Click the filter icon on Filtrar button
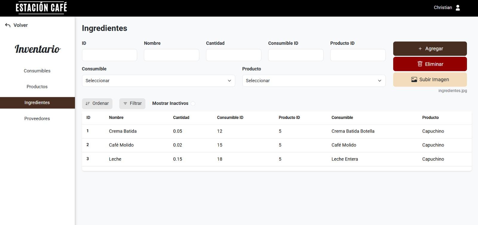Image resolution: width=478 pixels, height=225 pixels. click(x=125, y=103)
